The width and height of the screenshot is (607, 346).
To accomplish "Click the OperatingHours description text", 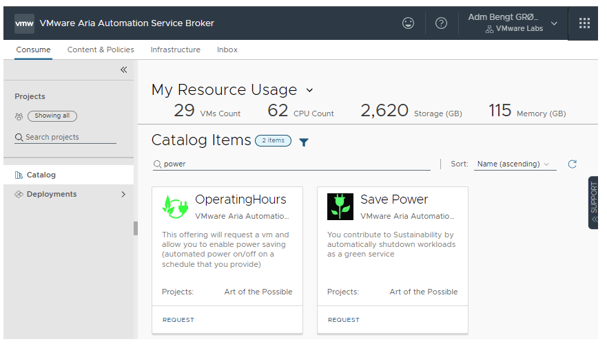I will (225, 250).
